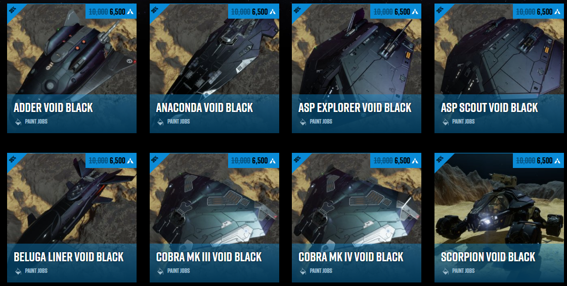Select the Asp Explorer Void Black title
This screenshot has width=567, height=286.
(x=355, y=107)
